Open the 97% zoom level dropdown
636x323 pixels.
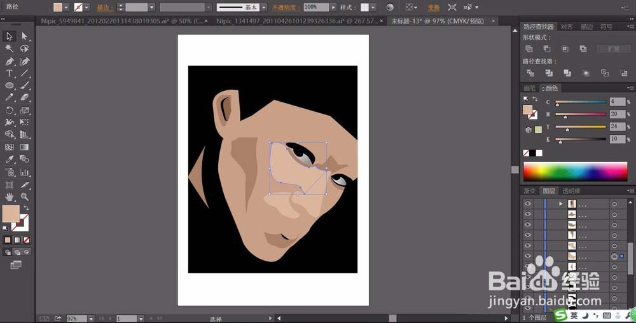[91, 319]
